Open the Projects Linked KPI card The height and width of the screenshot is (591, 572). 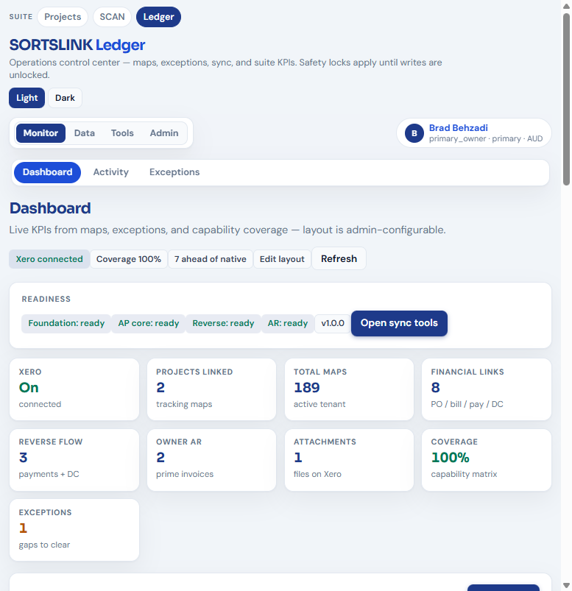click(211, 389)
